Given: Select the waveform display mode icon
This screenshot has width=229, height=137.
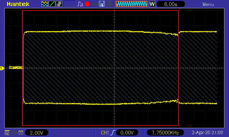Looking at the screenshot, I should point(45,4).
